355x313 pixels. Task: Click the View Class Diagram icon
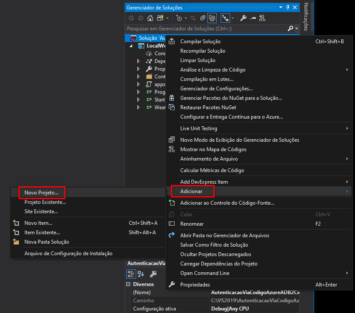[262, 18]
